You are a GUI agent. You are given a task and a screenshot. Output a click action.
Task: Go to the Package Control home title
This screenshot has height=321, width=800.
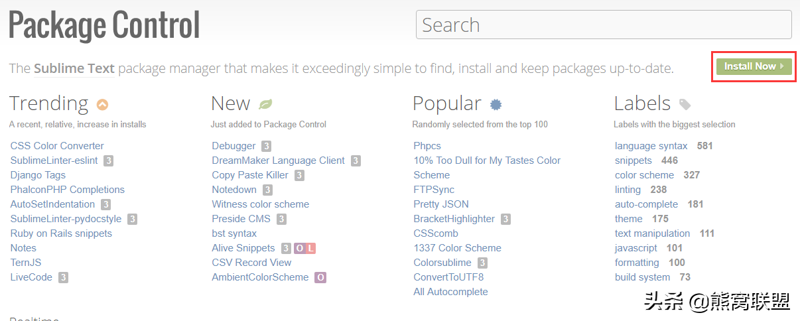coord(104,25)
